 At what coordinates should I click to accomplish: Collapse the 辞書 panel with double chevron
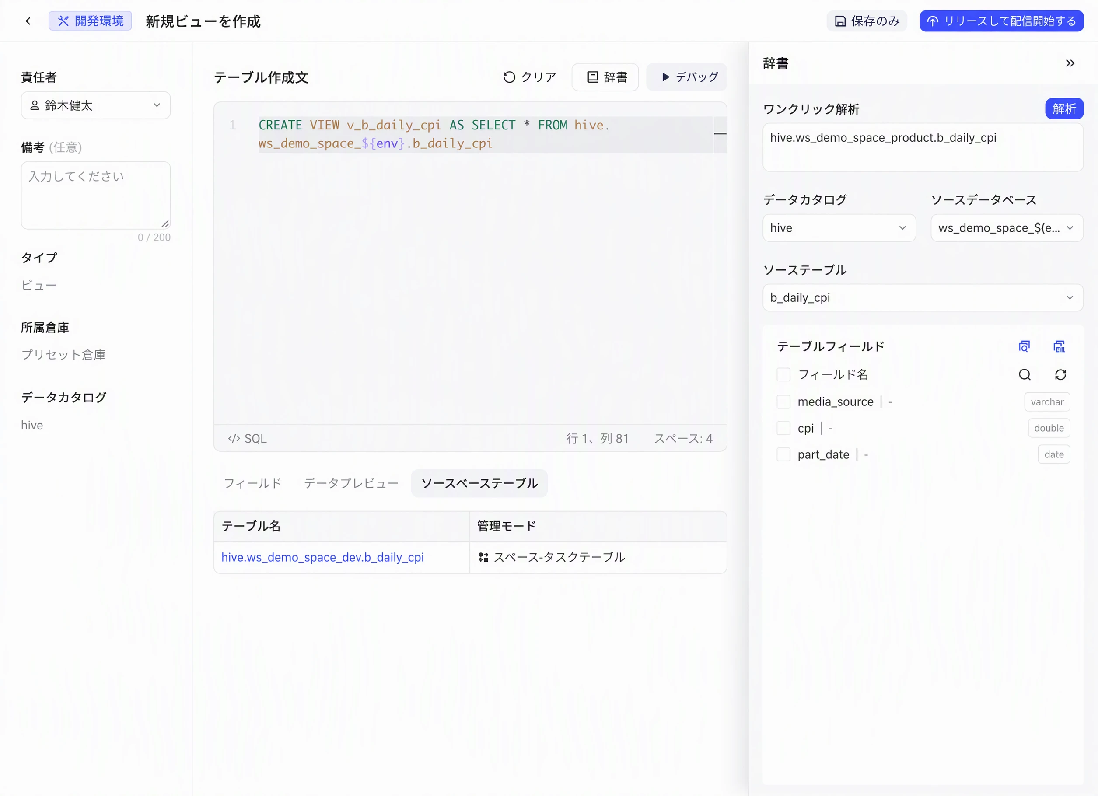[x=1070, y=63]
